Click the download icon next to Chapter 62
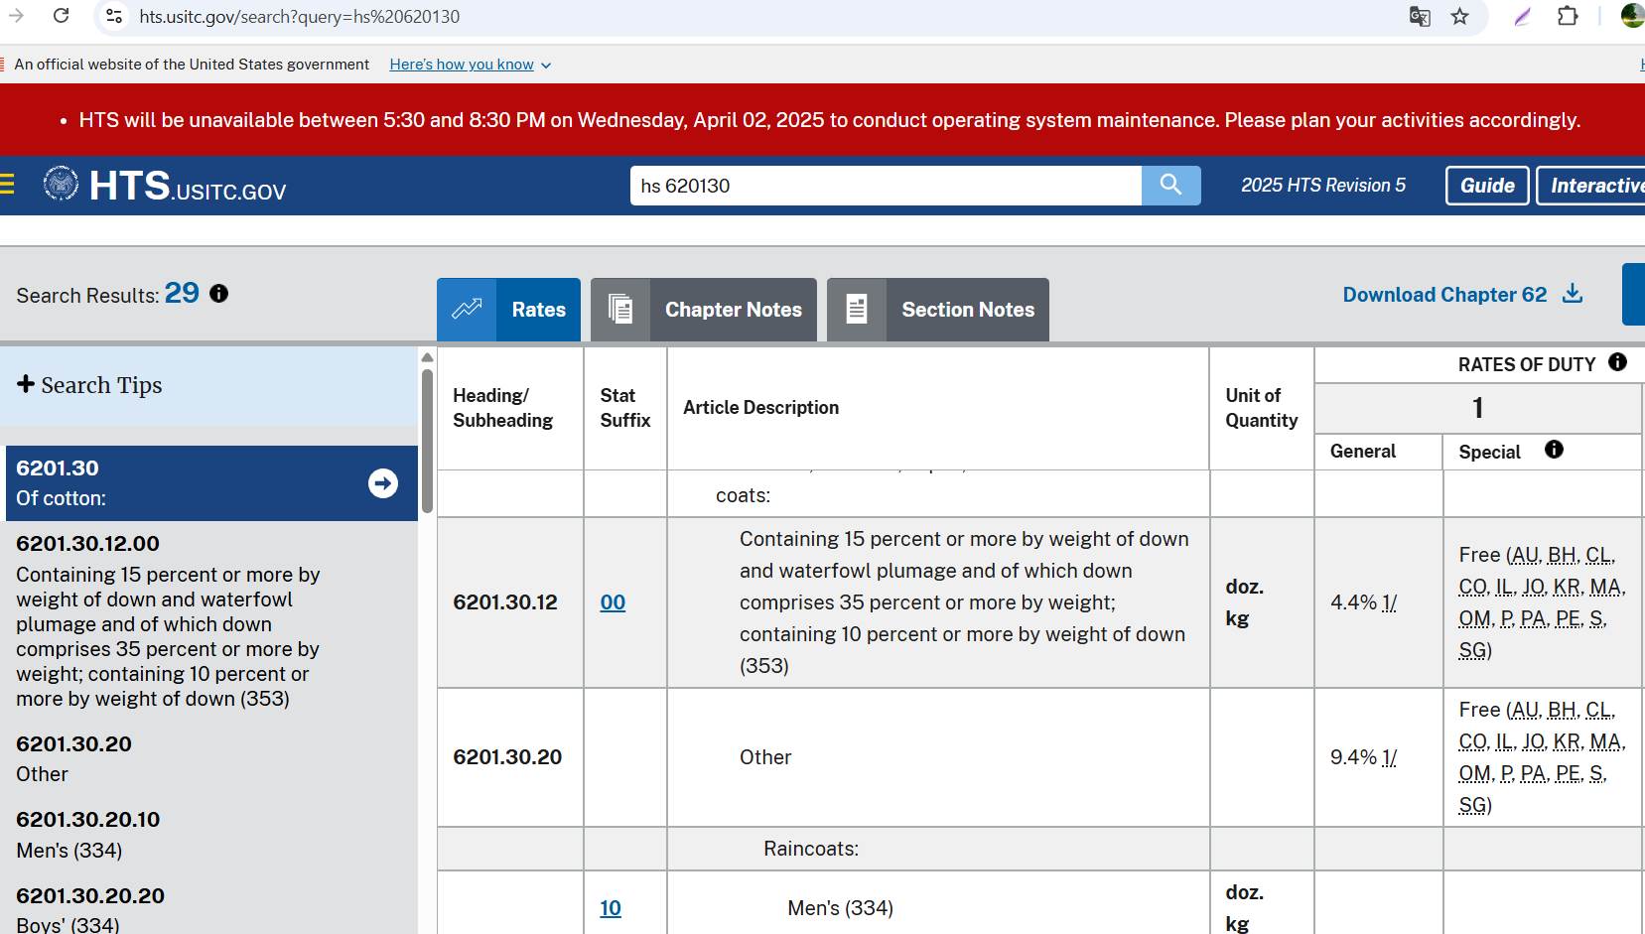Image resolution: width=1645 pixels, height=934 pixels. click(1573, 294)
